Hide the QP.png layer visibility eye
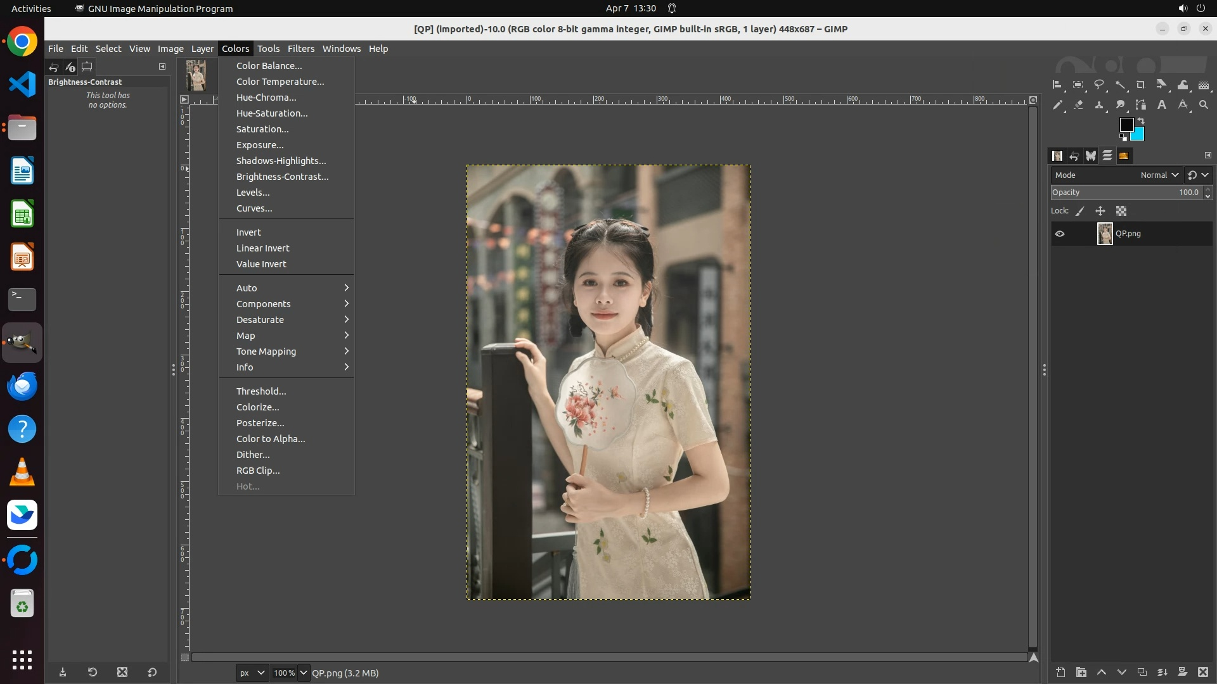 pos(1060,234)
